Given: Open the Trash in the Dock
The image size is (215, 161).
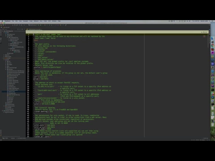Looking at the screenshot, I should tap(213, 125).
